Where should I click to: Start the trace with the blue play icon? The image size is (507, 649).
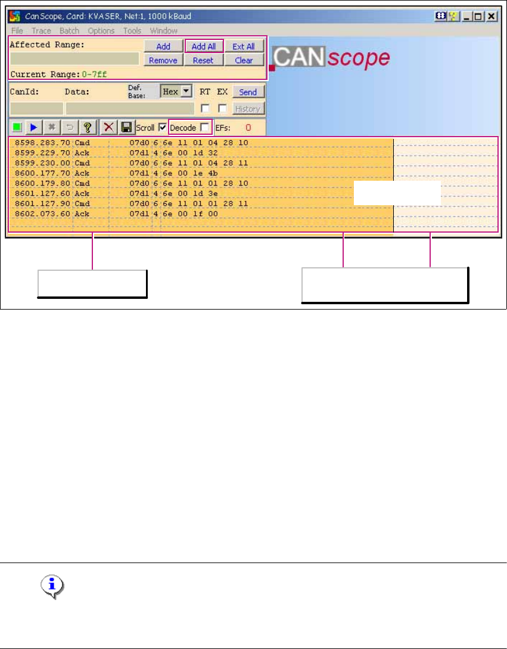coord(33,128)
